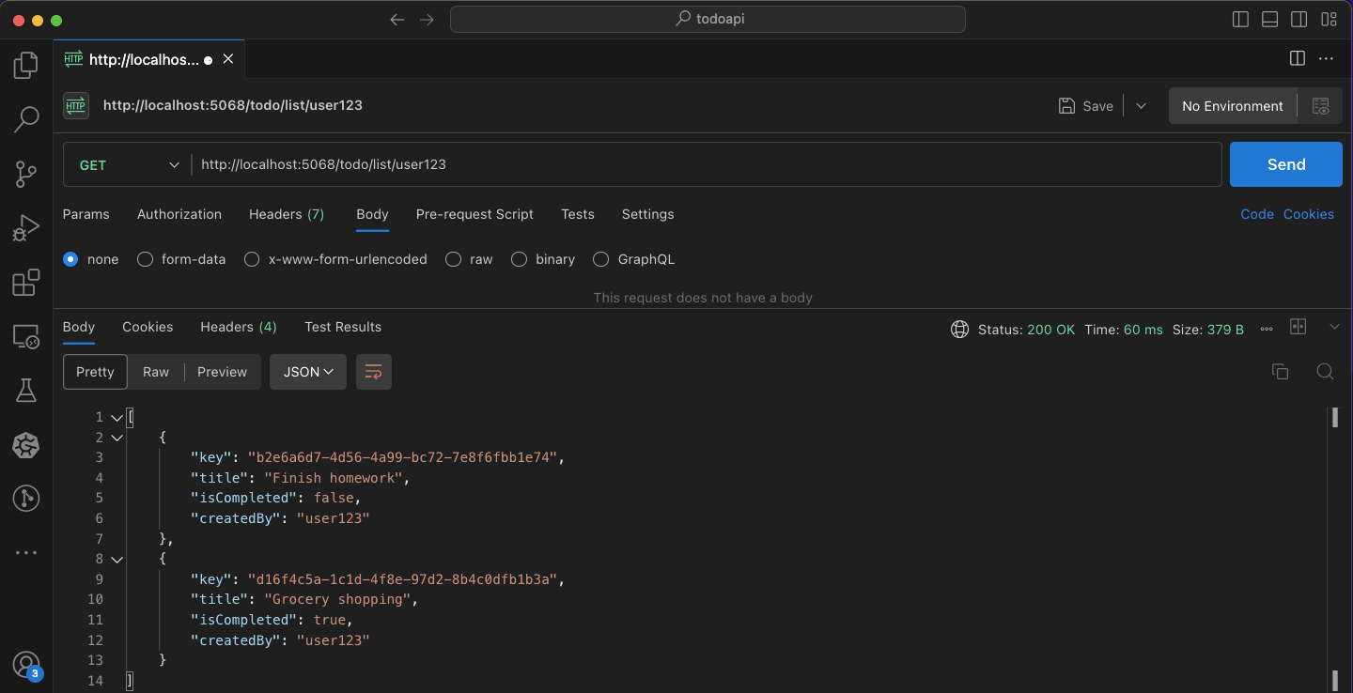Viewport: 1353px width, 693px height.
Task: Split editor right icon
Action: click(1298, 58)
